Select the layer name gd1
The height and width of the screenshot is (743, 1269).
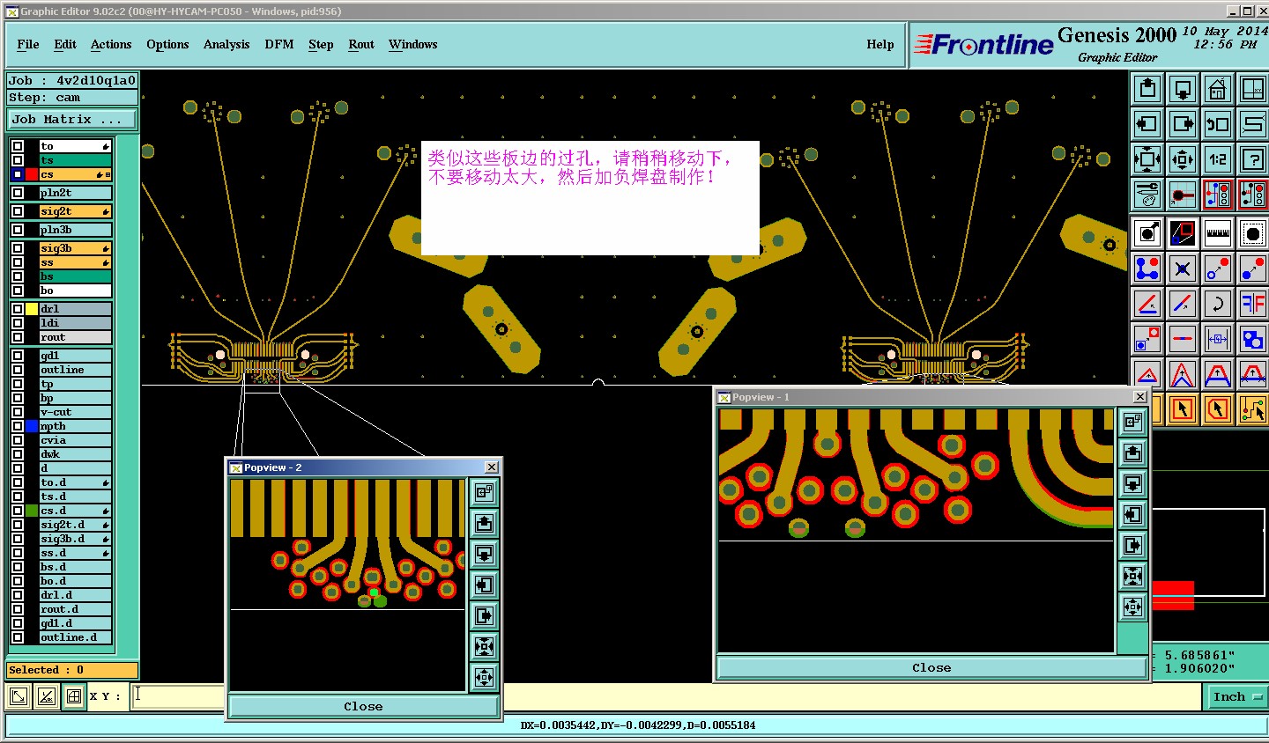[x=76, y=356]
